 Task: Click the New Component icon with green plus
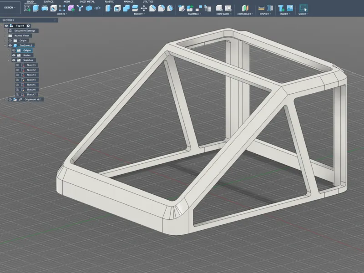pos(190,8)
